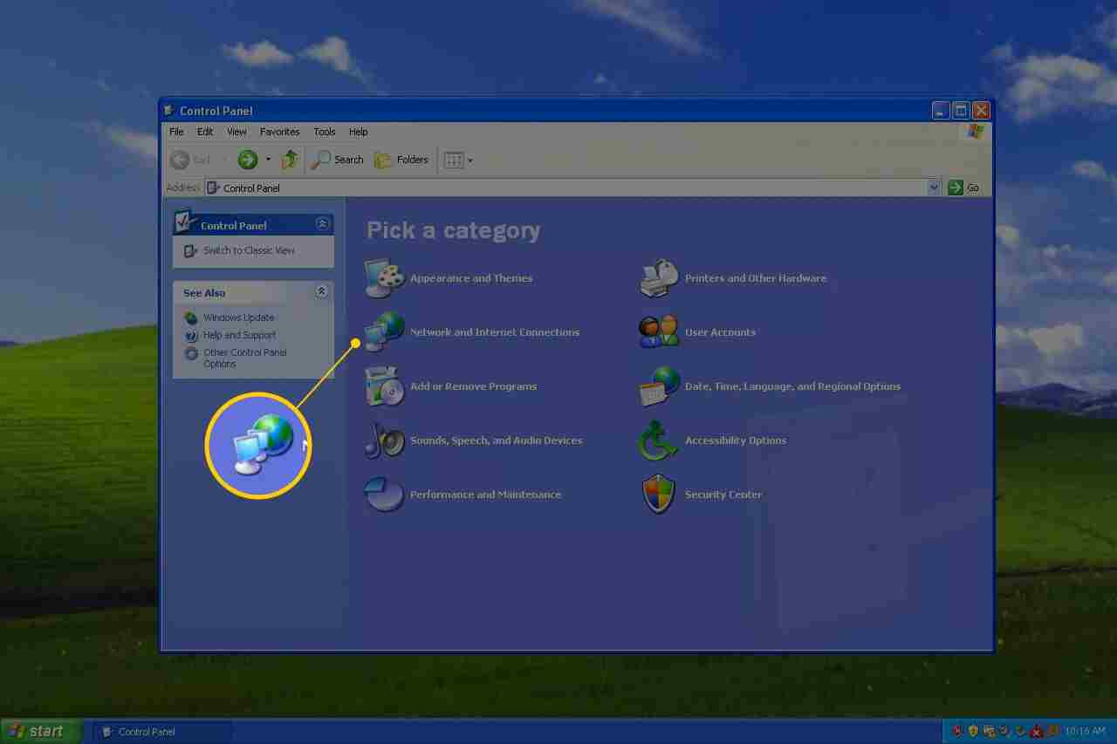Select the Control Panel taskbar button

click(161, 732)
